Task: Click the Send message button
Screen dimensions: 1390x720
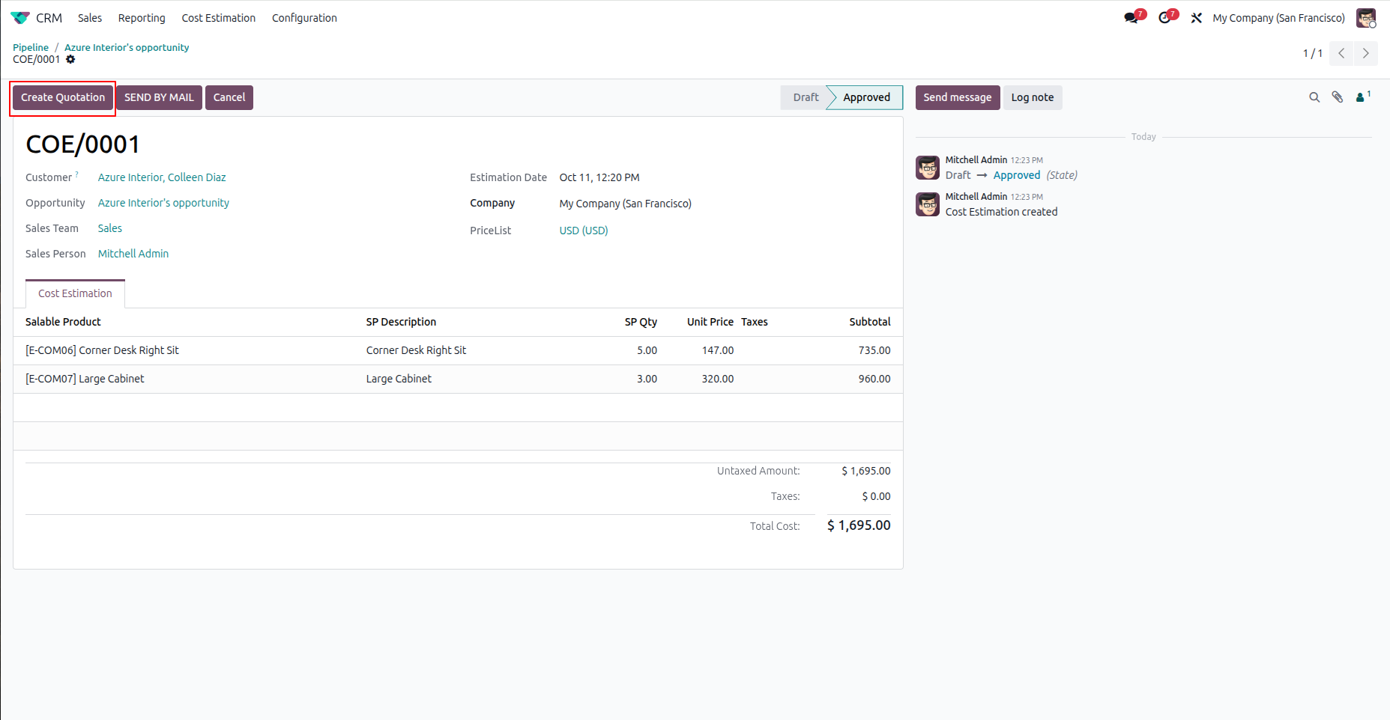Action: pyautogui.click(x=957, y=97)
